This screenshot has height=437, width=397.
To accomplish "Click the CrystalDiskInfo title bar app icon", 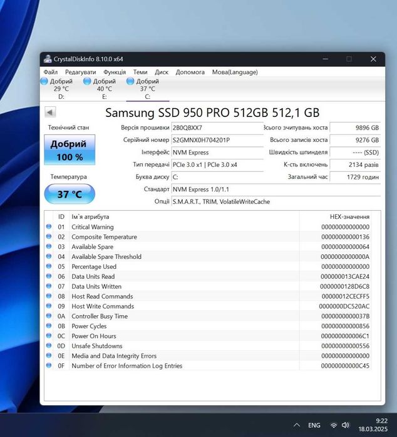I will (48, 59).
